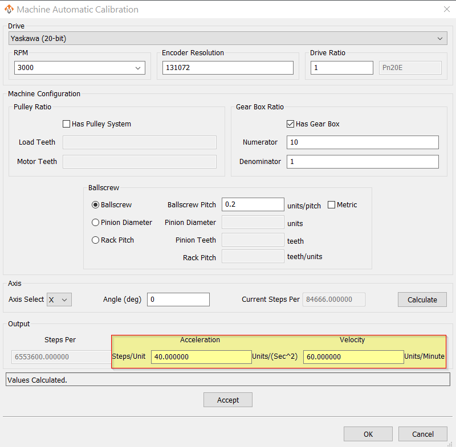Viewport: 456px width, 447px height.
Task: Expand the RPM 3000 dropdown
Action: point(80,68)
